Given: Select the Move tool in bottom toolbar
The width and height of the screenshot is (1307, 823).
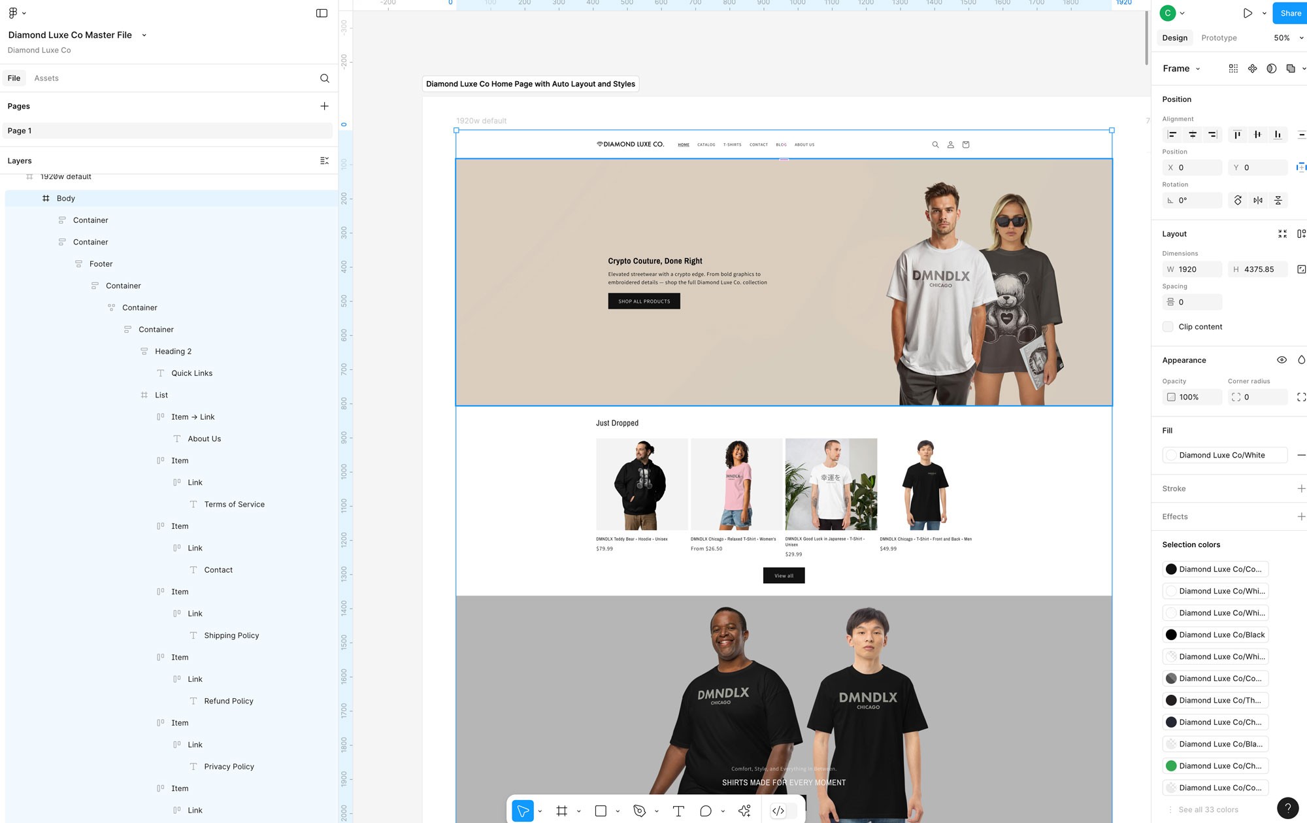Looking at the screenshot, I should tap(523, 811).
